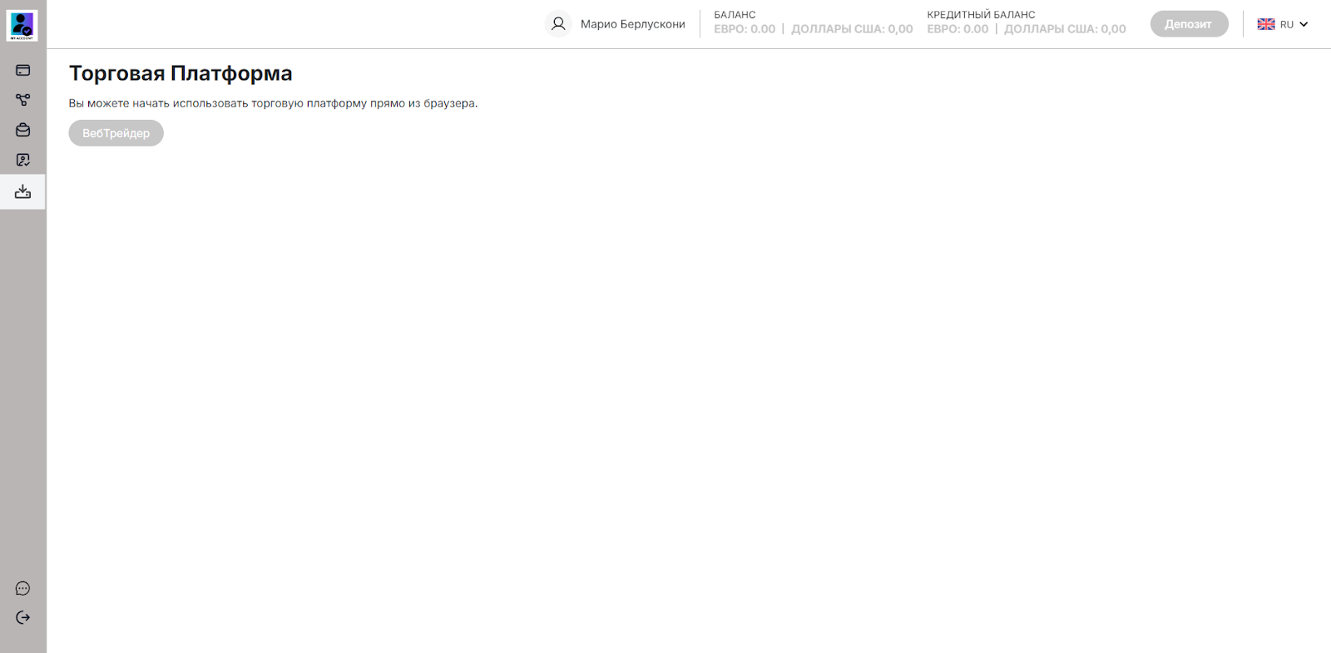This screenshot has width=1331, height=653.
Task: Click the credit balance ЕВРО: 0.00 value
Action: 957,29
